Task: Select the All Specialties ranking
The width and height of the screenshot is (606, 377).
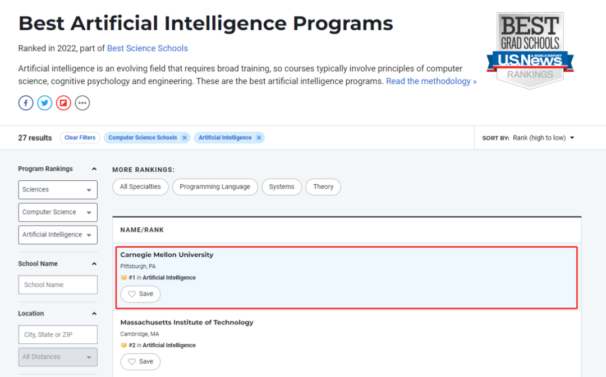Action: [140, 187]
